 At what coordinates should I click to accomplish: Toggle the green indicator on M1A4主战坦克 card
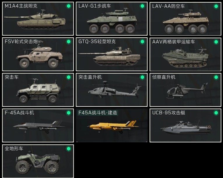(69, 6)
